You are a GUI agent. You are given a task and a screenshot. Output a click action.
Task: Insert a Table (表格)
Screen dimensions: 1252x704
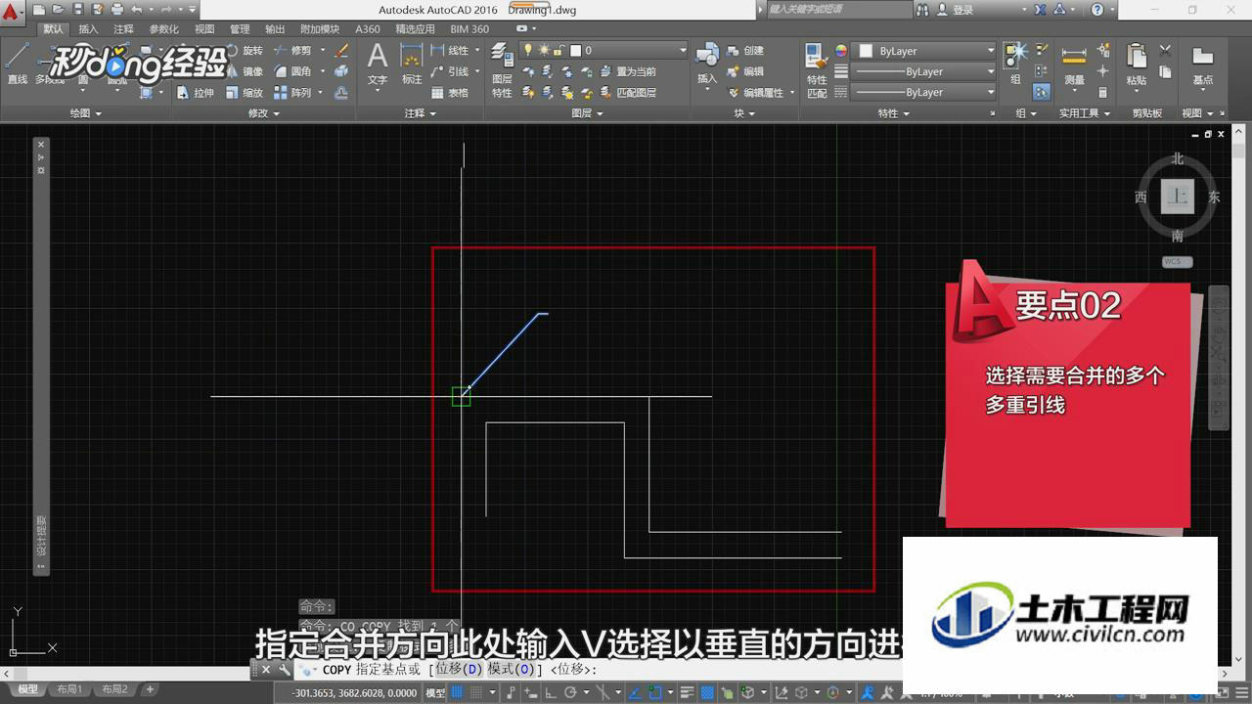click(x=450, y=93)
